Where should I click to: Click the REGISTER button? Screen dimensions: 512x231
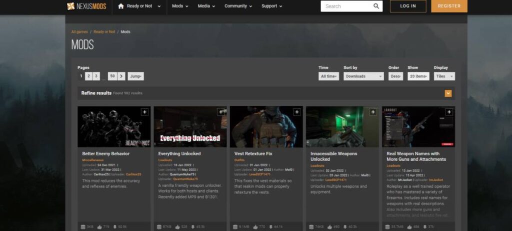[x=449, y=6]
